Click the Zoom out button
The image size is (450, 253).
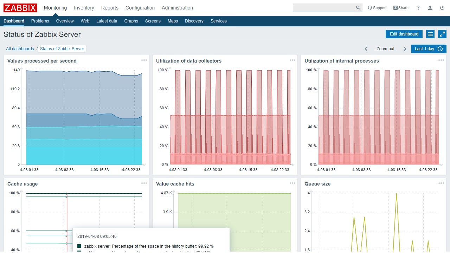(x=385, y=49)
